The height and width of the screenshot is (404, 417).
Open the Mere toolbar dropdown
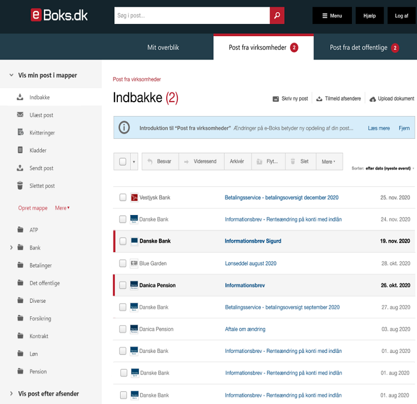329,161
